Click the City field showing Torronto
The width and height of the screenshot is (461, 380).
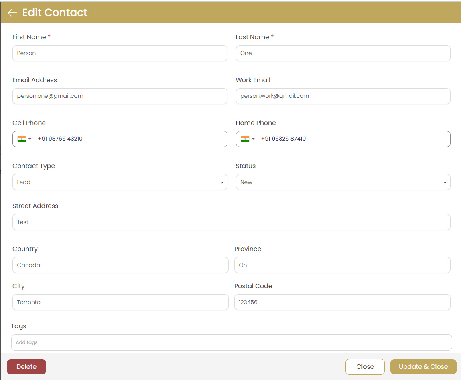120,302
